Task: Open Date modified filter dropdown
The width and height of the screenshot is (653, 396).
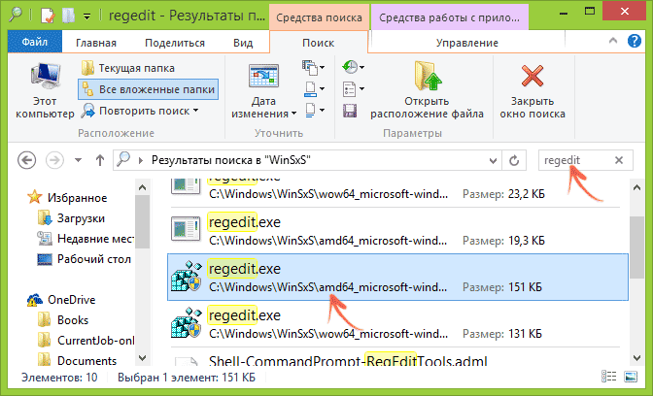Action: point(263,90)
